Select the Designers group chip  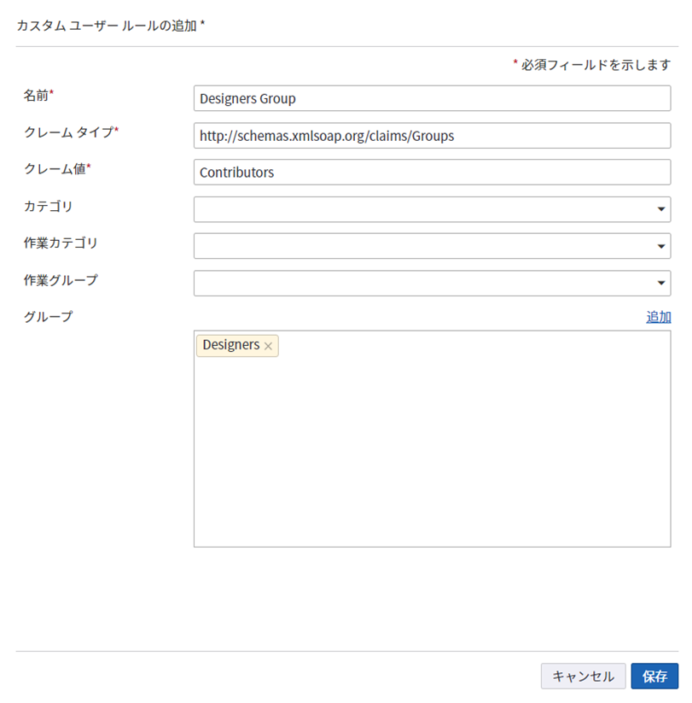click(232, 345)
